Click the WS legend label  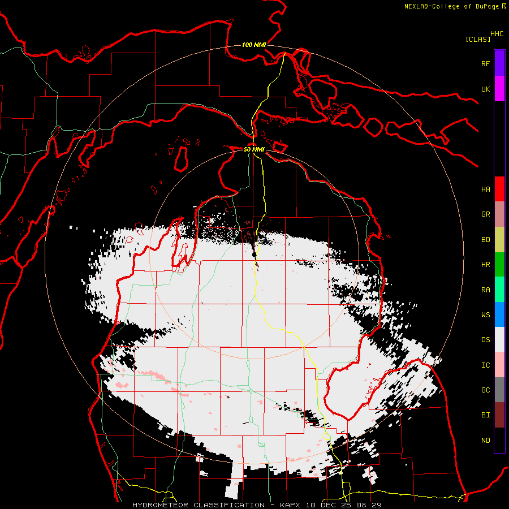(485, 315)
